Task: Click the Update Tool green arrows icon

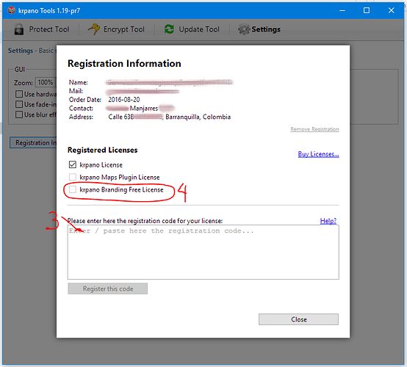Action: [x=169, y=29]
